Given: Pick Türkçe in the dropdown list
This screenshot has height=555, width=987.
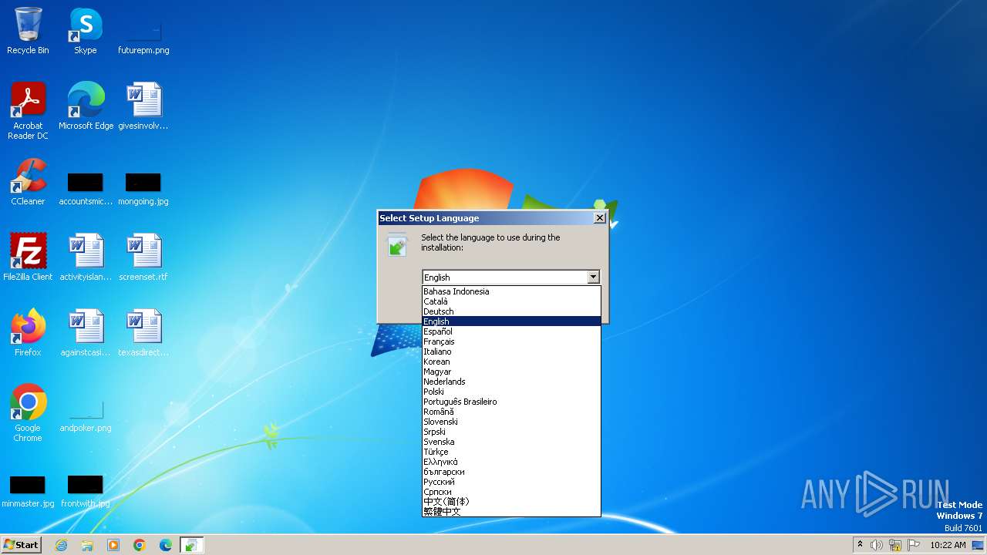Looking at the screenshot, I should (511, 452).
